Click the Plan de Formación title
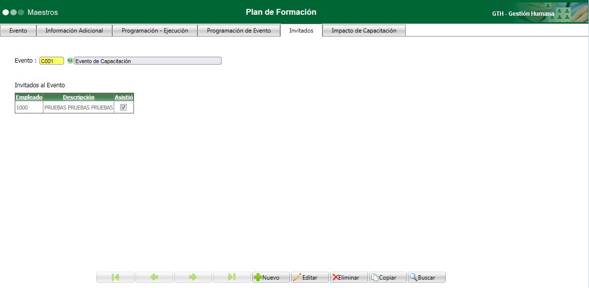 coord(281,12)
